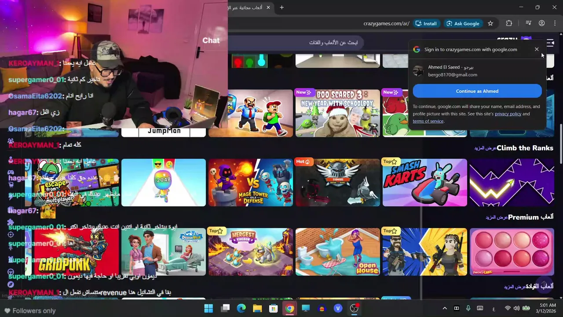Click the page vertical scrollbar thumb
Screen dimensions: 563x317
click(560, 143)
